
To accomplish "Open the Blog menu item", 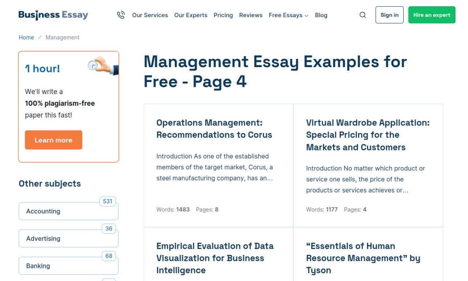I will pyautogui.click(x=321, y=15).
